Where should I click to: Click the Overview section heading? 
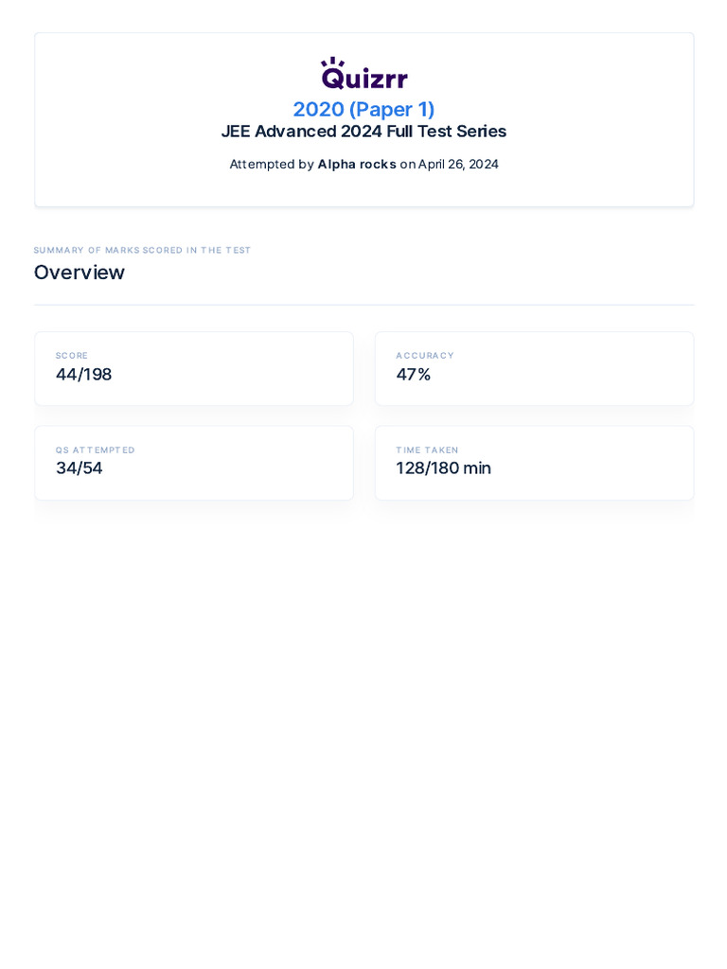coord(80,273)
